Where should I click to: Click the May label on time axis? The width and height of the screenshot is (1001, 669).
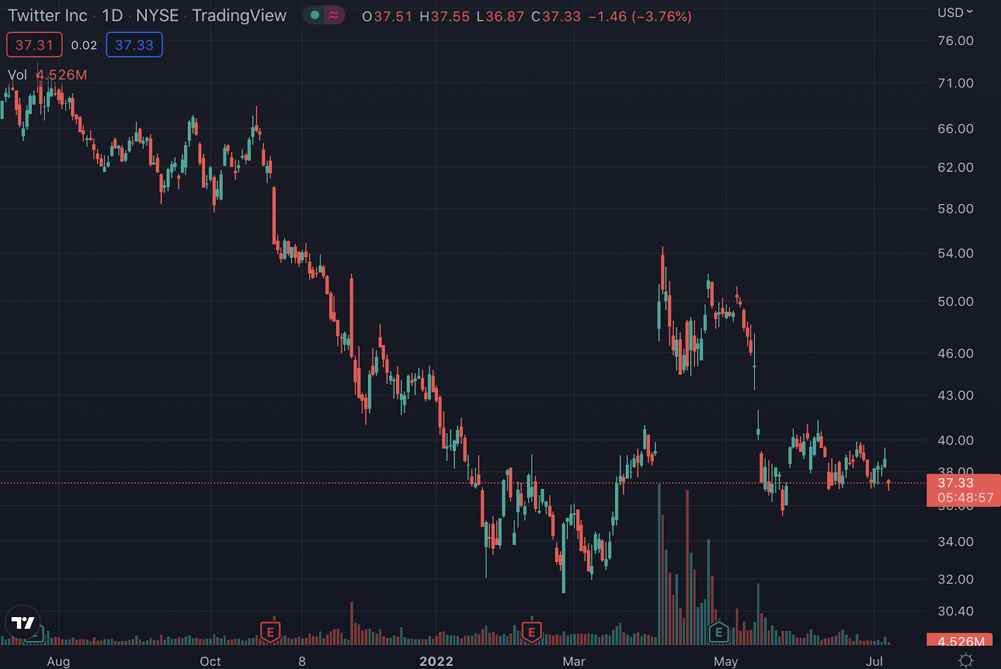[x=726, y=661]
